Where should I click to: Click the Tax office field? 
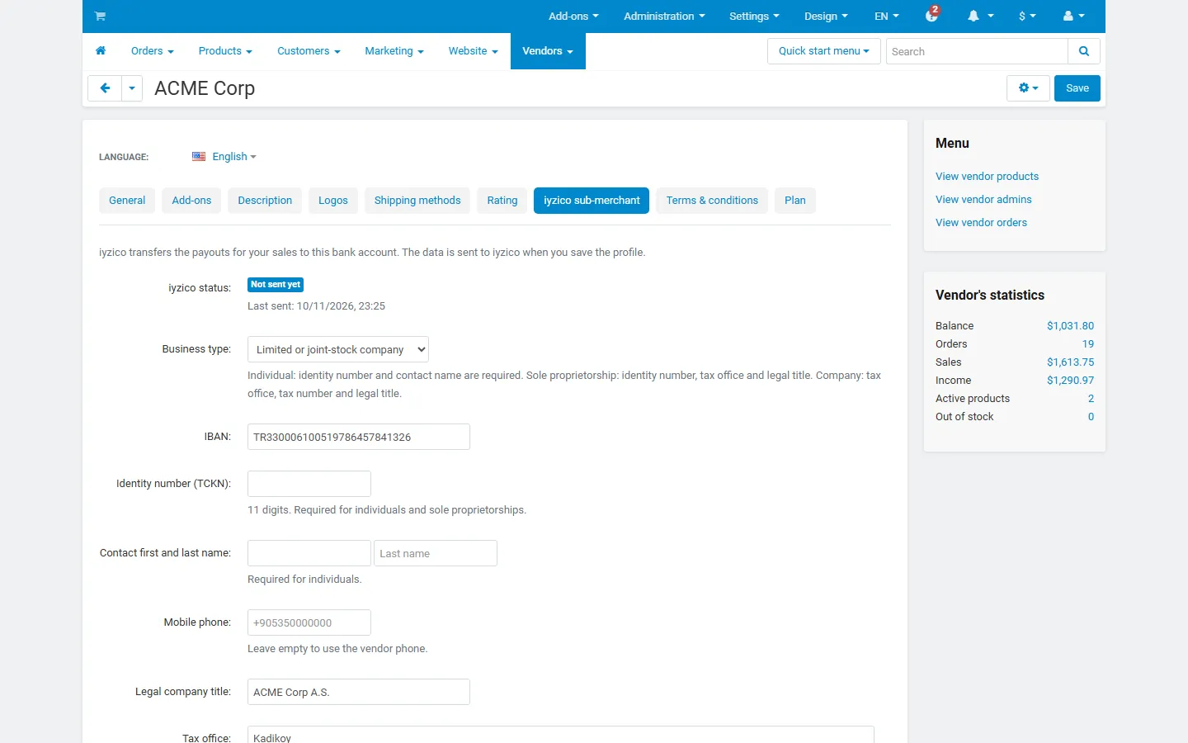561,736
